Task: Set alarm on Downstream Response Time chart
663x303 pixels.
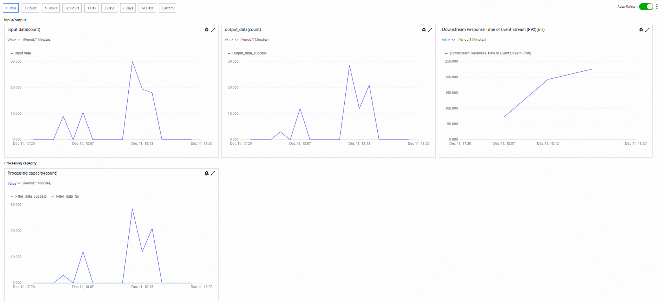Action: (x=641, y=30)
